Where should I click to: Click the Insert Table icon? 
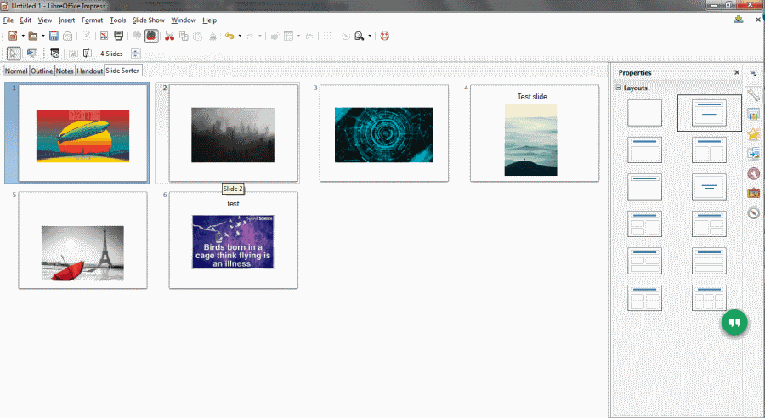(x=288, y=36)
